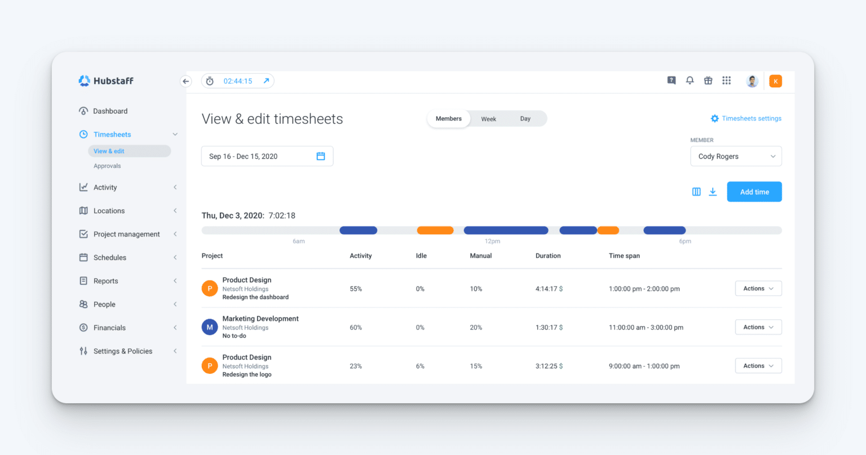866x455 pixels.
Task: Open the Sep 16 - Dec 15 date range picker
Action: (x=267, y=156)
